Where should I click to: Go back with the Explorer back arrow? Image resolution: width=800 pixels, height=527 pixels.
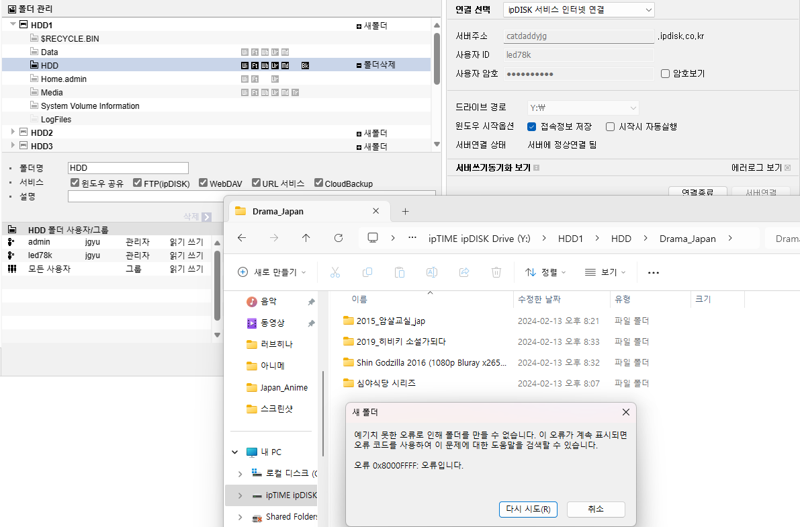coord(242,238)
